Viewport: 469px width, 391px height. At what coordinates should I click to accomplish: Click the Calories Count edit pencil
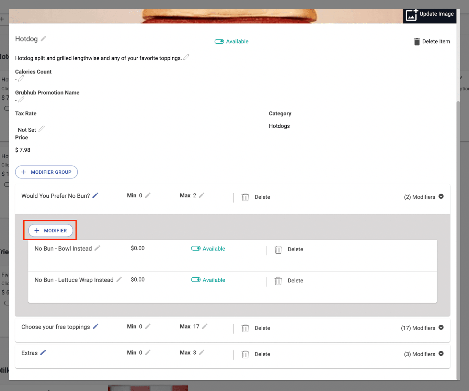click(x=21, y=79)
